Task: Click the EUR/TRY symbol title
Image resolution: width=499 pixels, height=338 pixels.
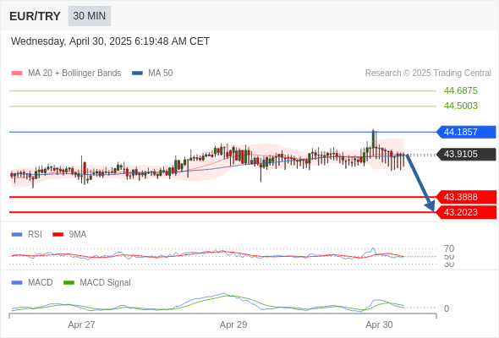Action: pyautogui.click(x=35, y=16)
